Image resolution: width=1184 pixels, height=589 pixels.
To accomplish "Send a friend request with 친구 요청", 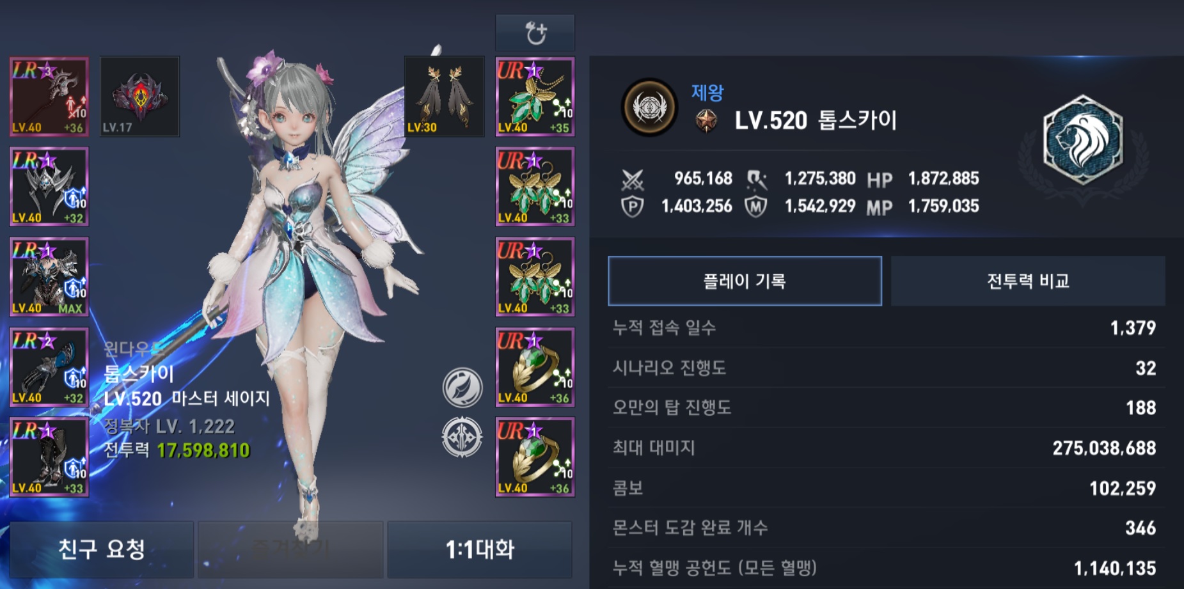I will [102, 549].
